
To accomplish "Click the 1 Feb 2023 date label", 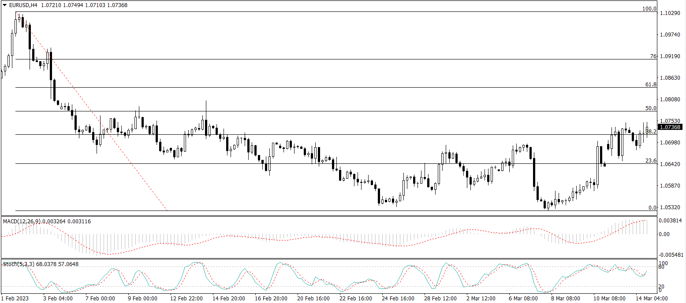I will point(15,298).
